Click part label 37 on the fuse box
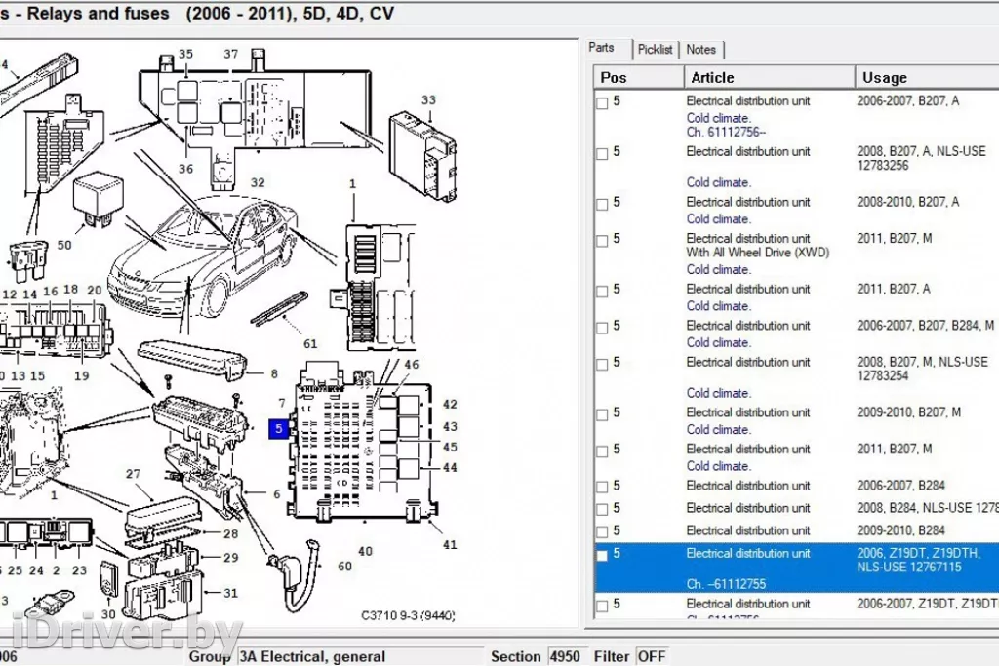 230,55
